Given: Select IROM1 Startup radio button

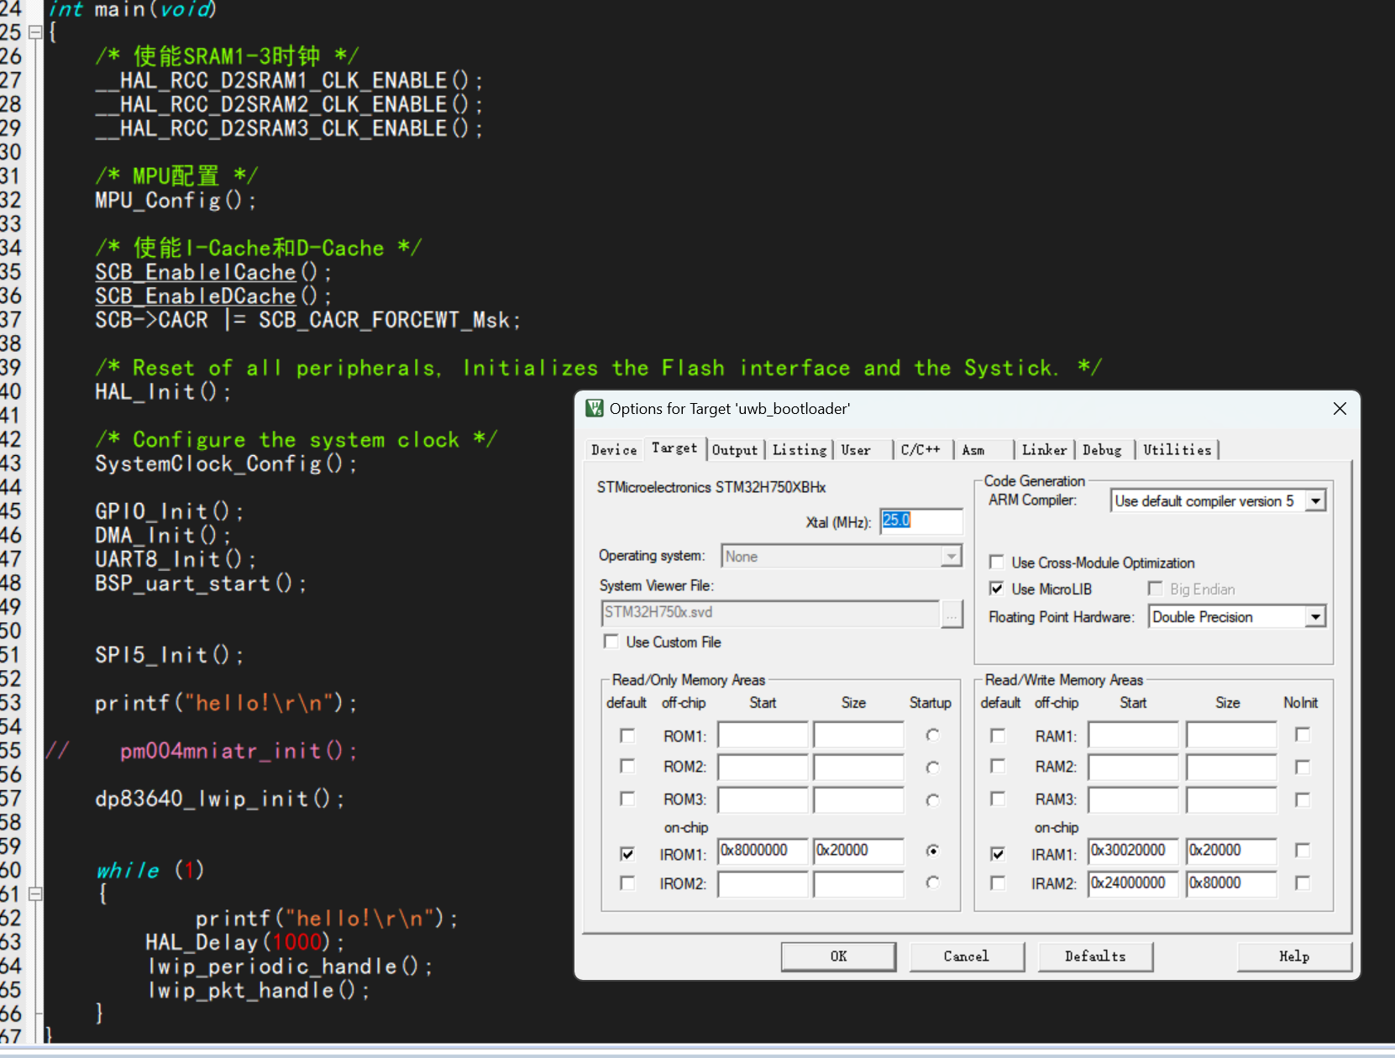Looking at the screenshot, I should tap(932, 851).
